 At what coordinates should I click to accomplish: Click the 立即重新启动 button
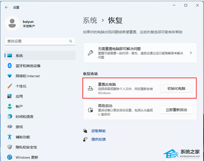click(x=176, y=110)
